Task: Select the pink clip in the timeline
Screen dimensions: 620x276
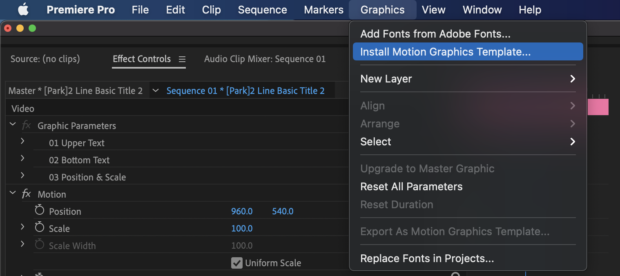Action: click(598, 107)
